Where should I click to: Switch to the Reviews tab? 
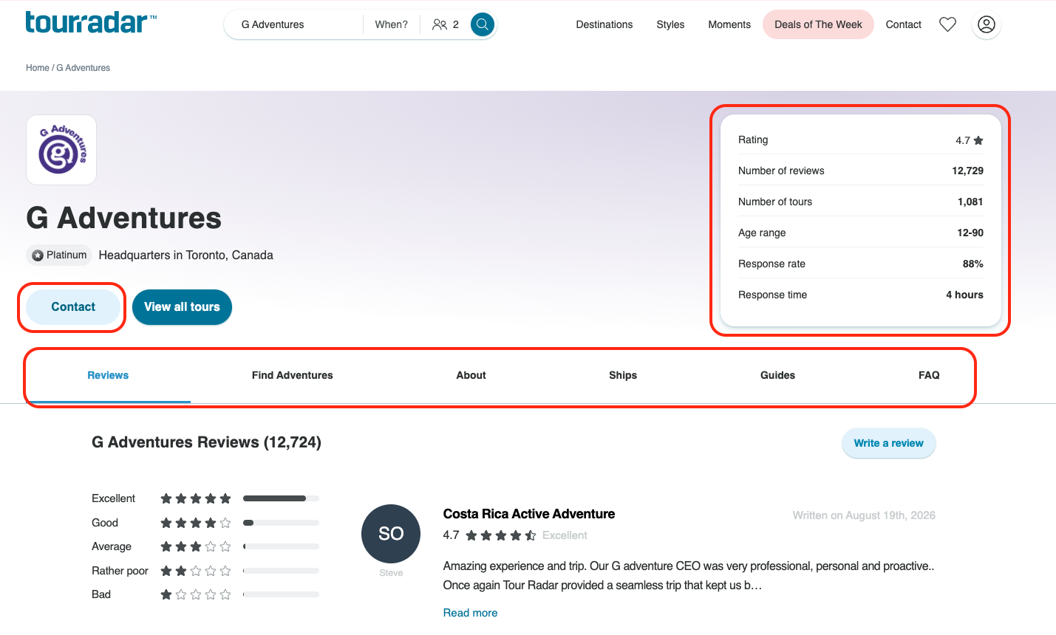tap(108, 375)
